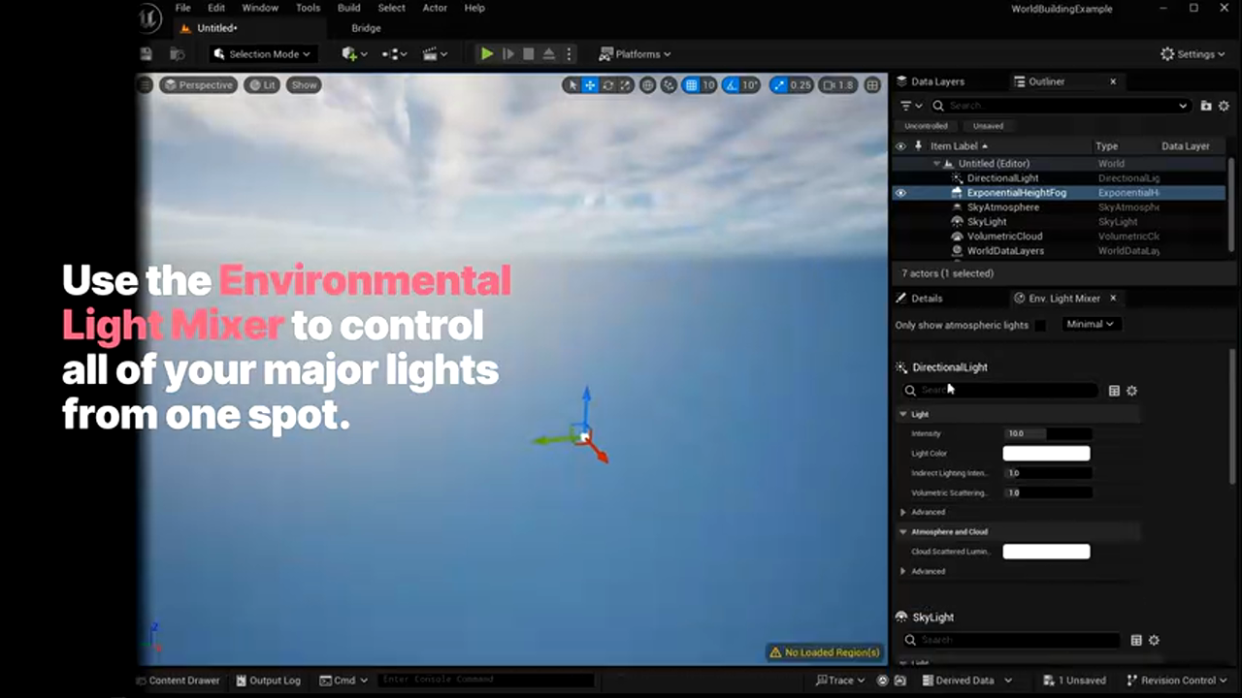Select the translate gizmo tool in viewport
This screenshot has height=698, width=1242.
(590, 85)
